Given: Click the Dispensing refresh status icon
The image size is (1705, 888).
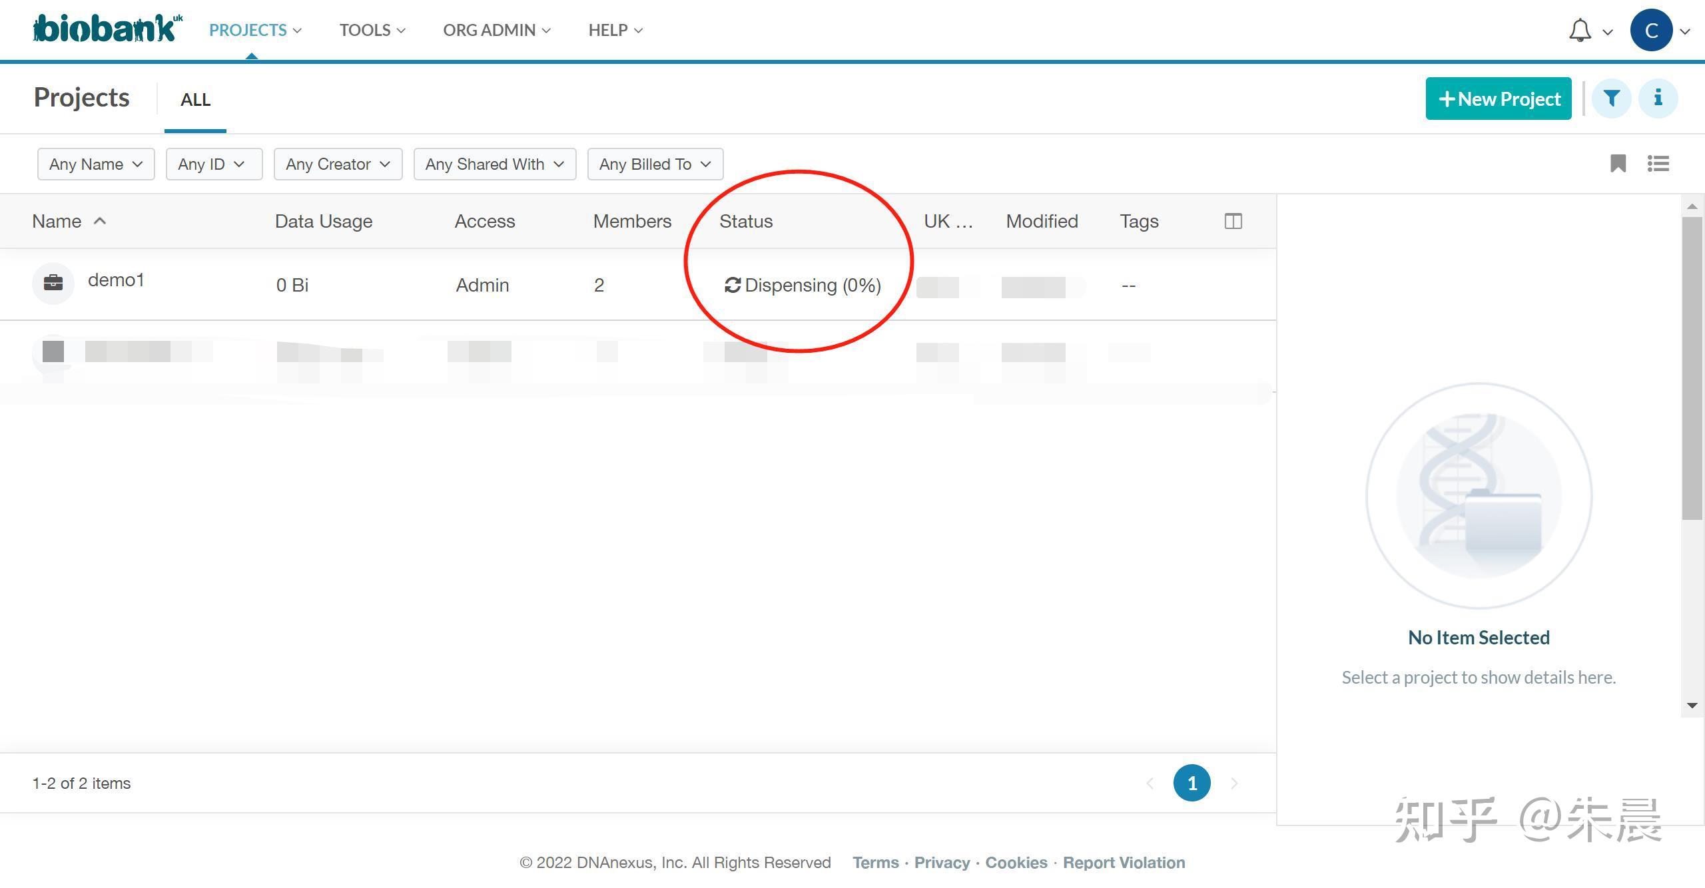Looking at the screenshot, I should click(x=732, y=285).
